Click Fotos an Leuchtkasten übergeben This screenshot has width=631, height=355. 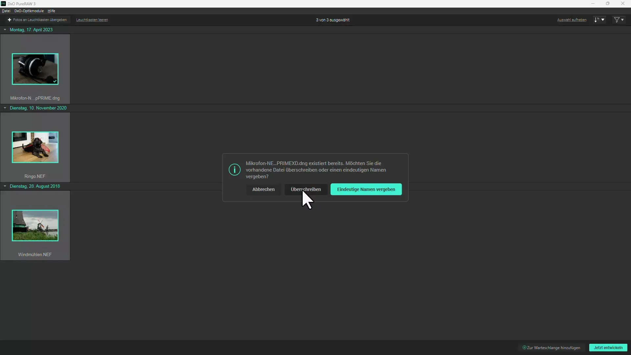[x=37, y=20]
